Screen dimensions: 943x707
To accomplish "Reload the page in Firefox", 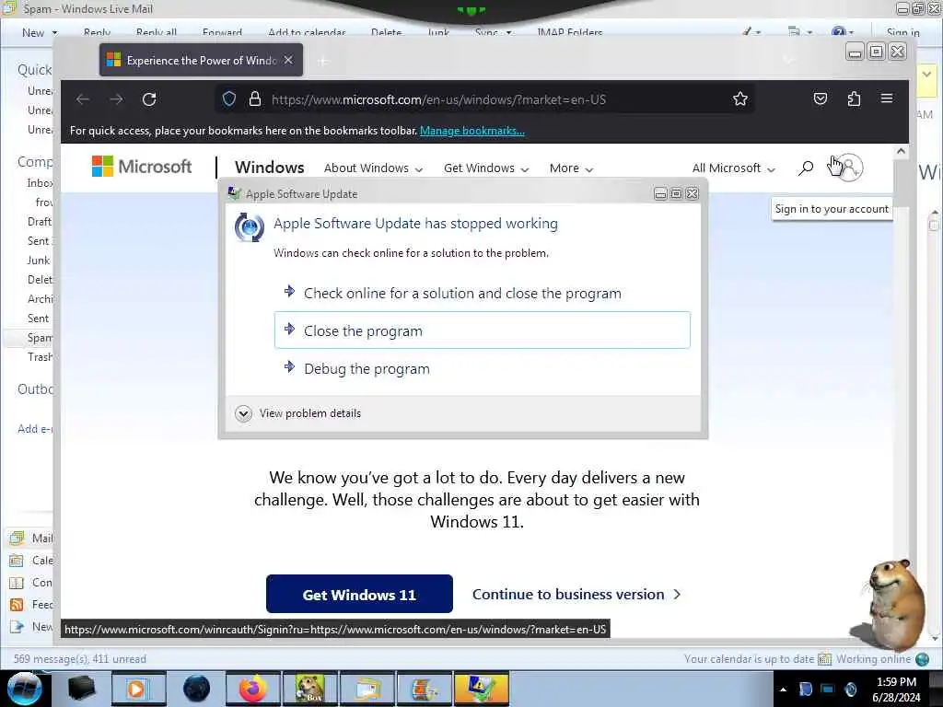I will (149, 99).
